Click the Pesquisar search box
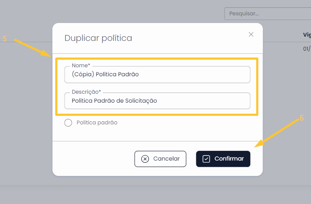This screenshot has height=204, width=311. [x=268, y=14]
